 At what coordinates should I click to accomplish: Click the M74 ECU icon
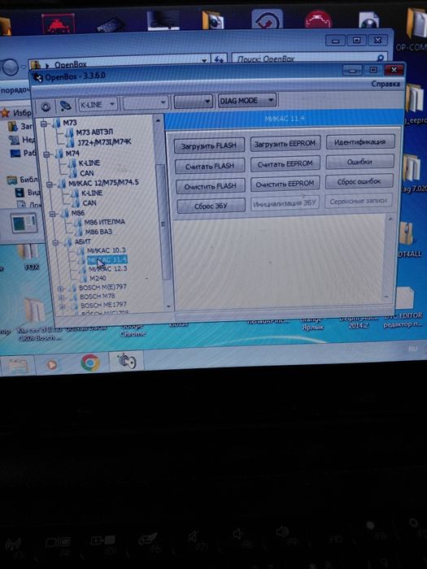tap(59, 154)
